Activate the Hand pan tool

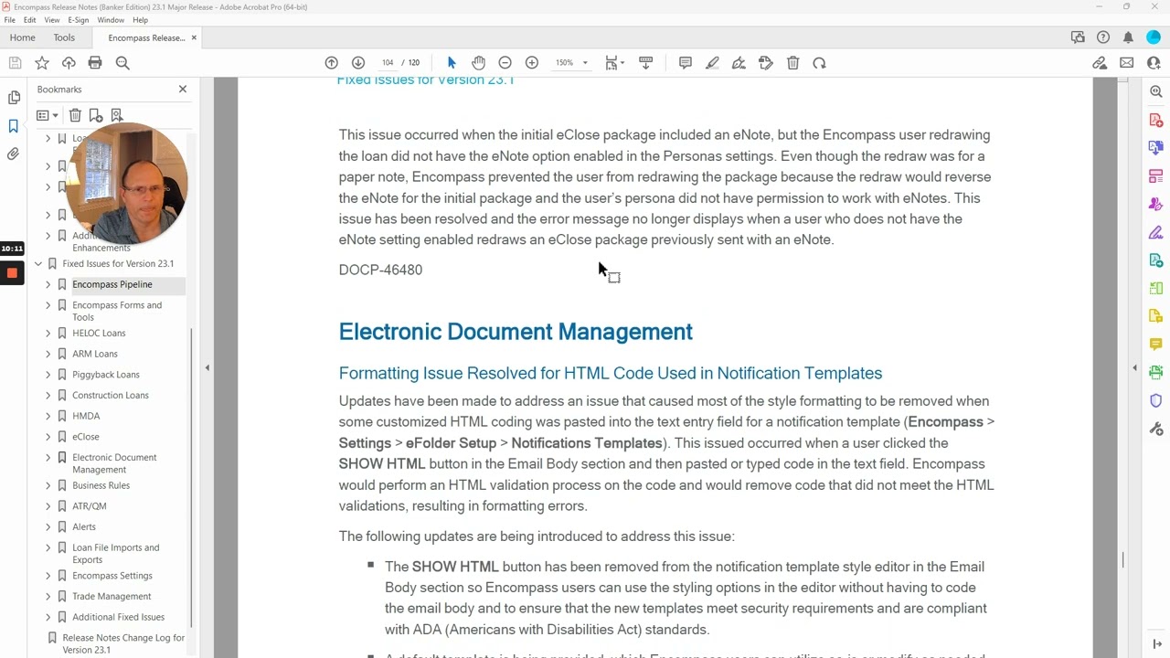coord(478,63)
